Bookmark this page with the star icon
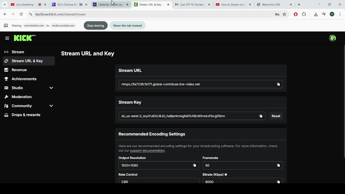 tap(284, 14)
